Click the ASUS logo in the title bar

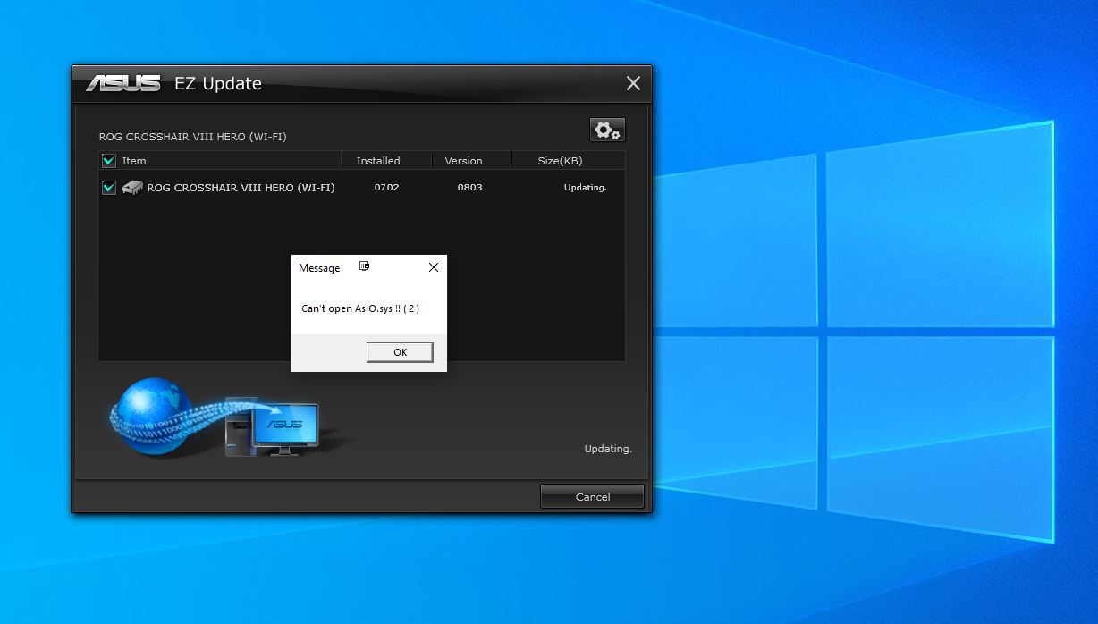[123, 83]
